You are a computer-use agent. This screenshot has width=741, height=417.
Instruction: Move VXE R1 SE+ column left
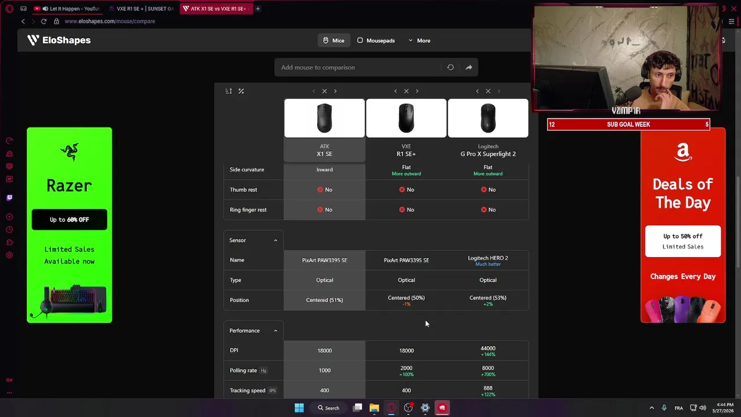point(395,91)
